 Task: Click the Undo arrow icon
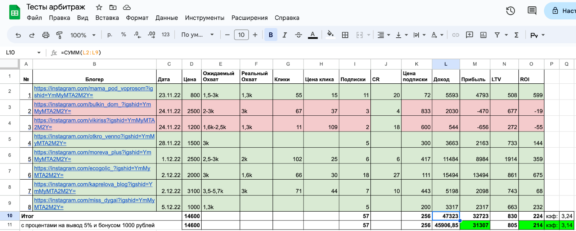coord(18,35)
